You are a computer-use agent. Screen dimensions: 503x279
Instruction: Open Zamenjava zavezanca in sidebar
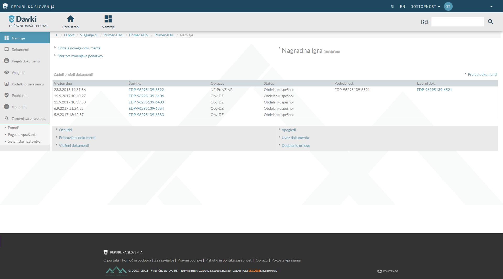29,119
